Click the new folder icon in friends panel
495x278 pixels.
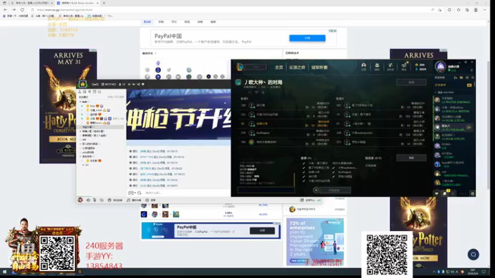pyautogui.click(x=461, y=78)
